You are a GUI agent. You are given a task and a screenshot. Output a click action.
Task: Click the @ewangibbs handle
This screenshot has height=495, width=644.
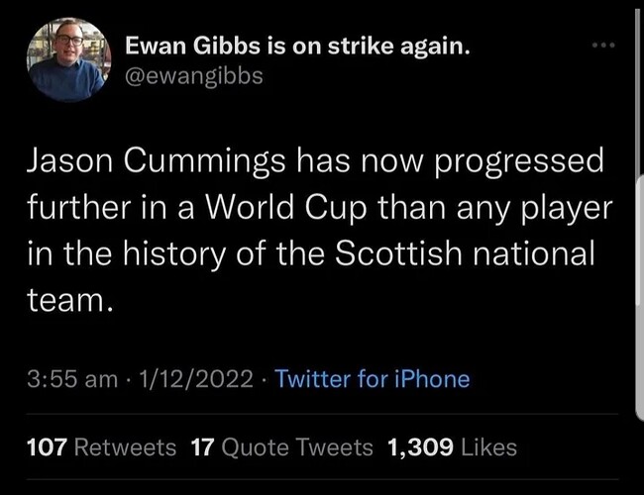click(194, 76)
